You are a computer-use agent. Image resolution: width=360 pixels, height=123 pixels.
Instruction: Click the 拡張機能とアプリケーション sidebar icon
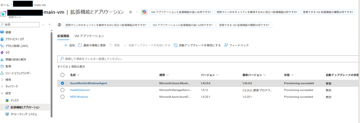tap(7, 107)
